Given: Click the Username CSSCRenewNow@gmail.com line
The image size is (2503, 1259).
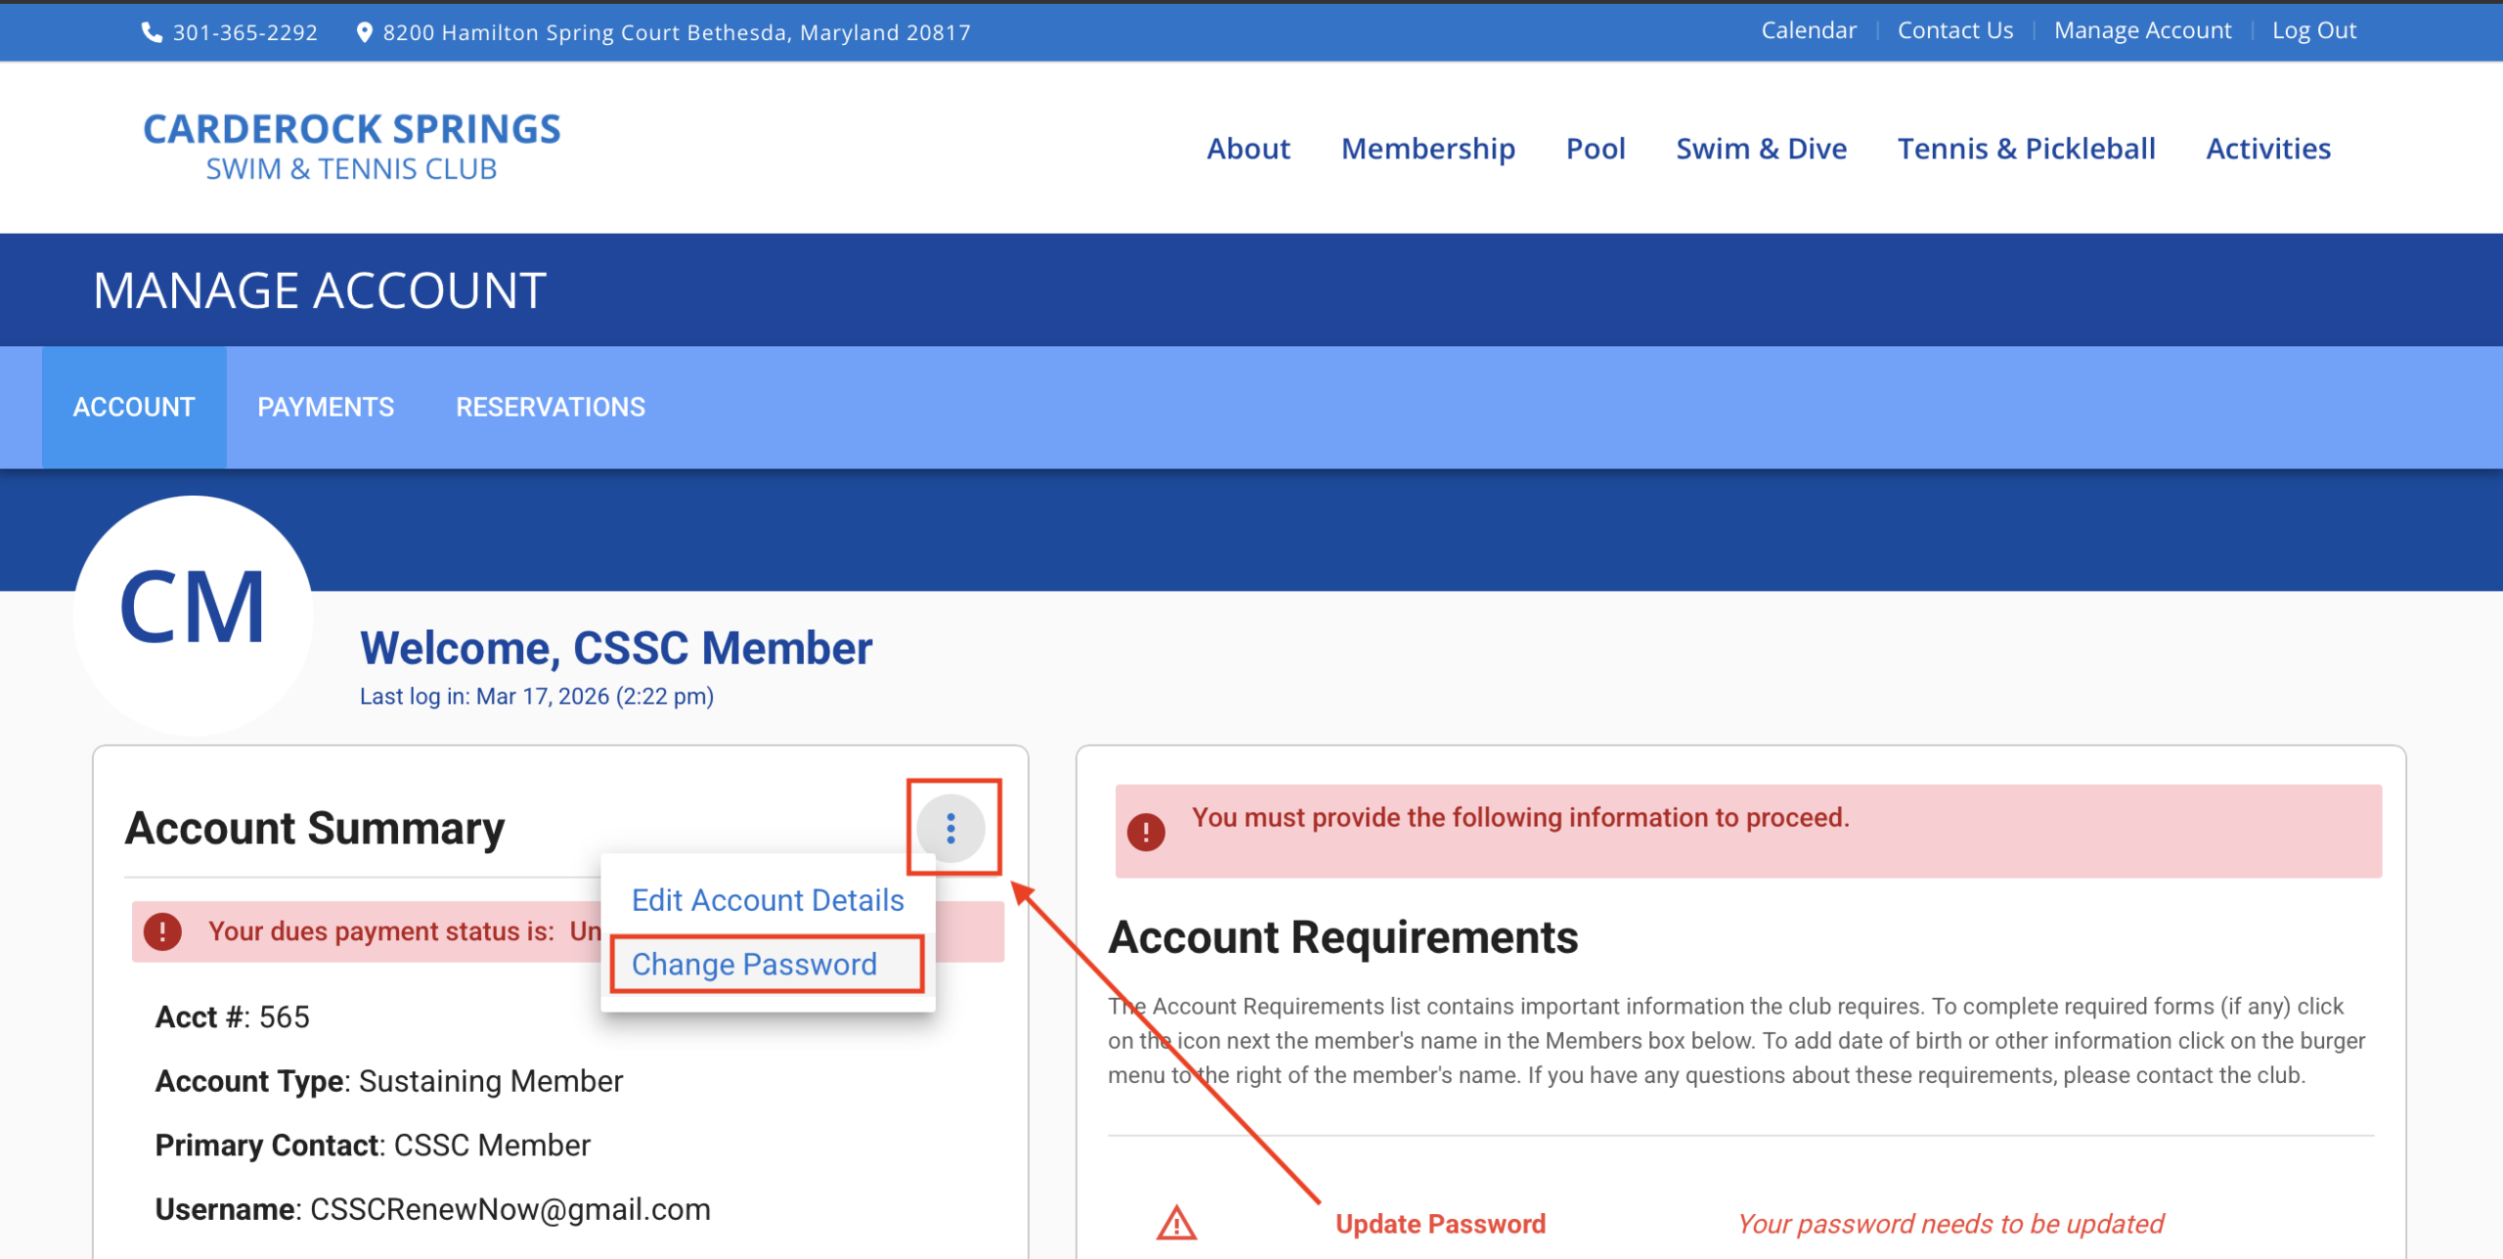Looking at the screenshot, I should (x=432, y=1209).
